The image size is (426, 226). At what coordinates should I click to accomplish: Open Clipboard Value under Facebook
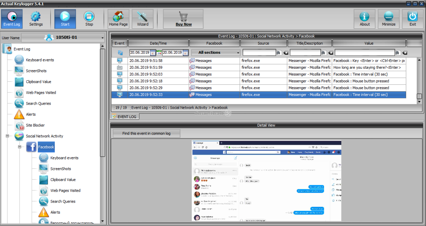click(63, 179)
